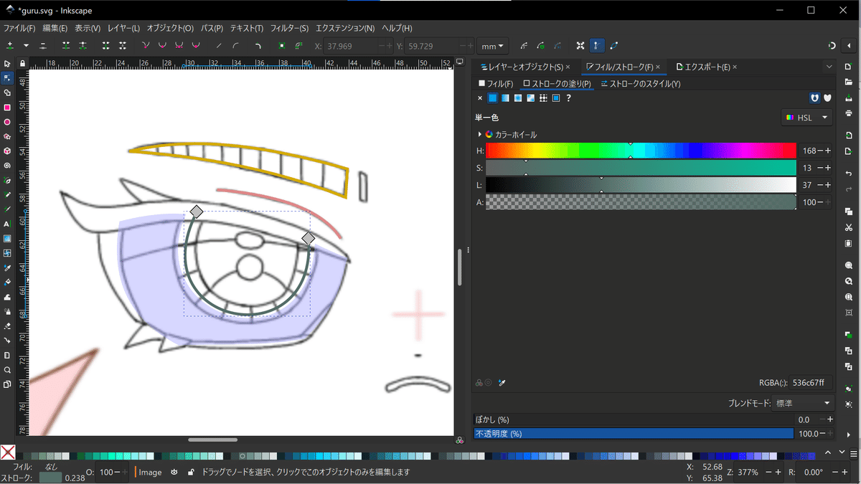Select the Dropper color picker tool

coord(7,267)
